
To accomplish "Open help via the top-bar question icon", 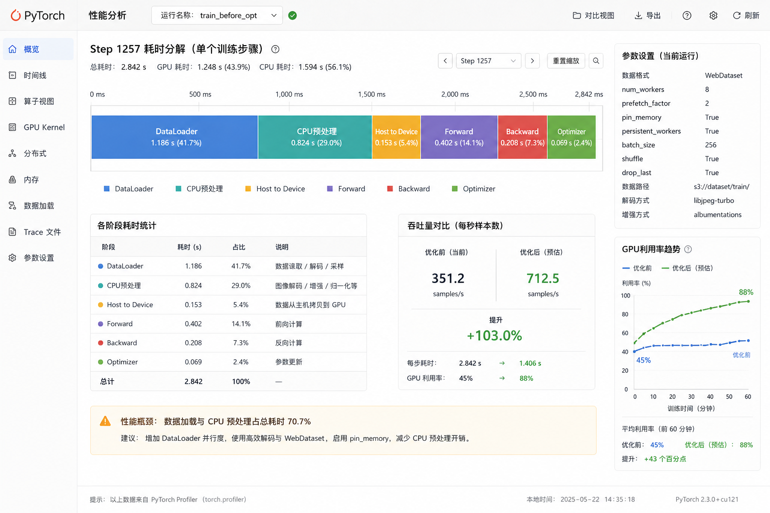I will tap(687, 16).
